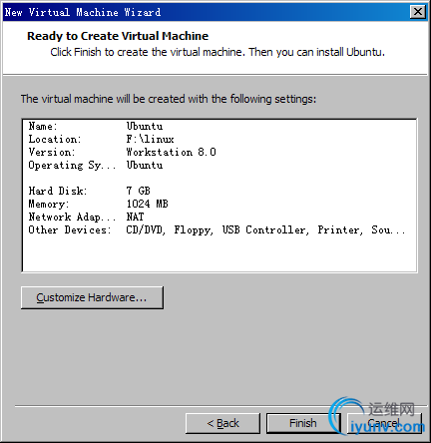Close the wizard with the X button
The width and height of the screenshot is (431, 443).
pyautogui.click(x=418, y=12)
